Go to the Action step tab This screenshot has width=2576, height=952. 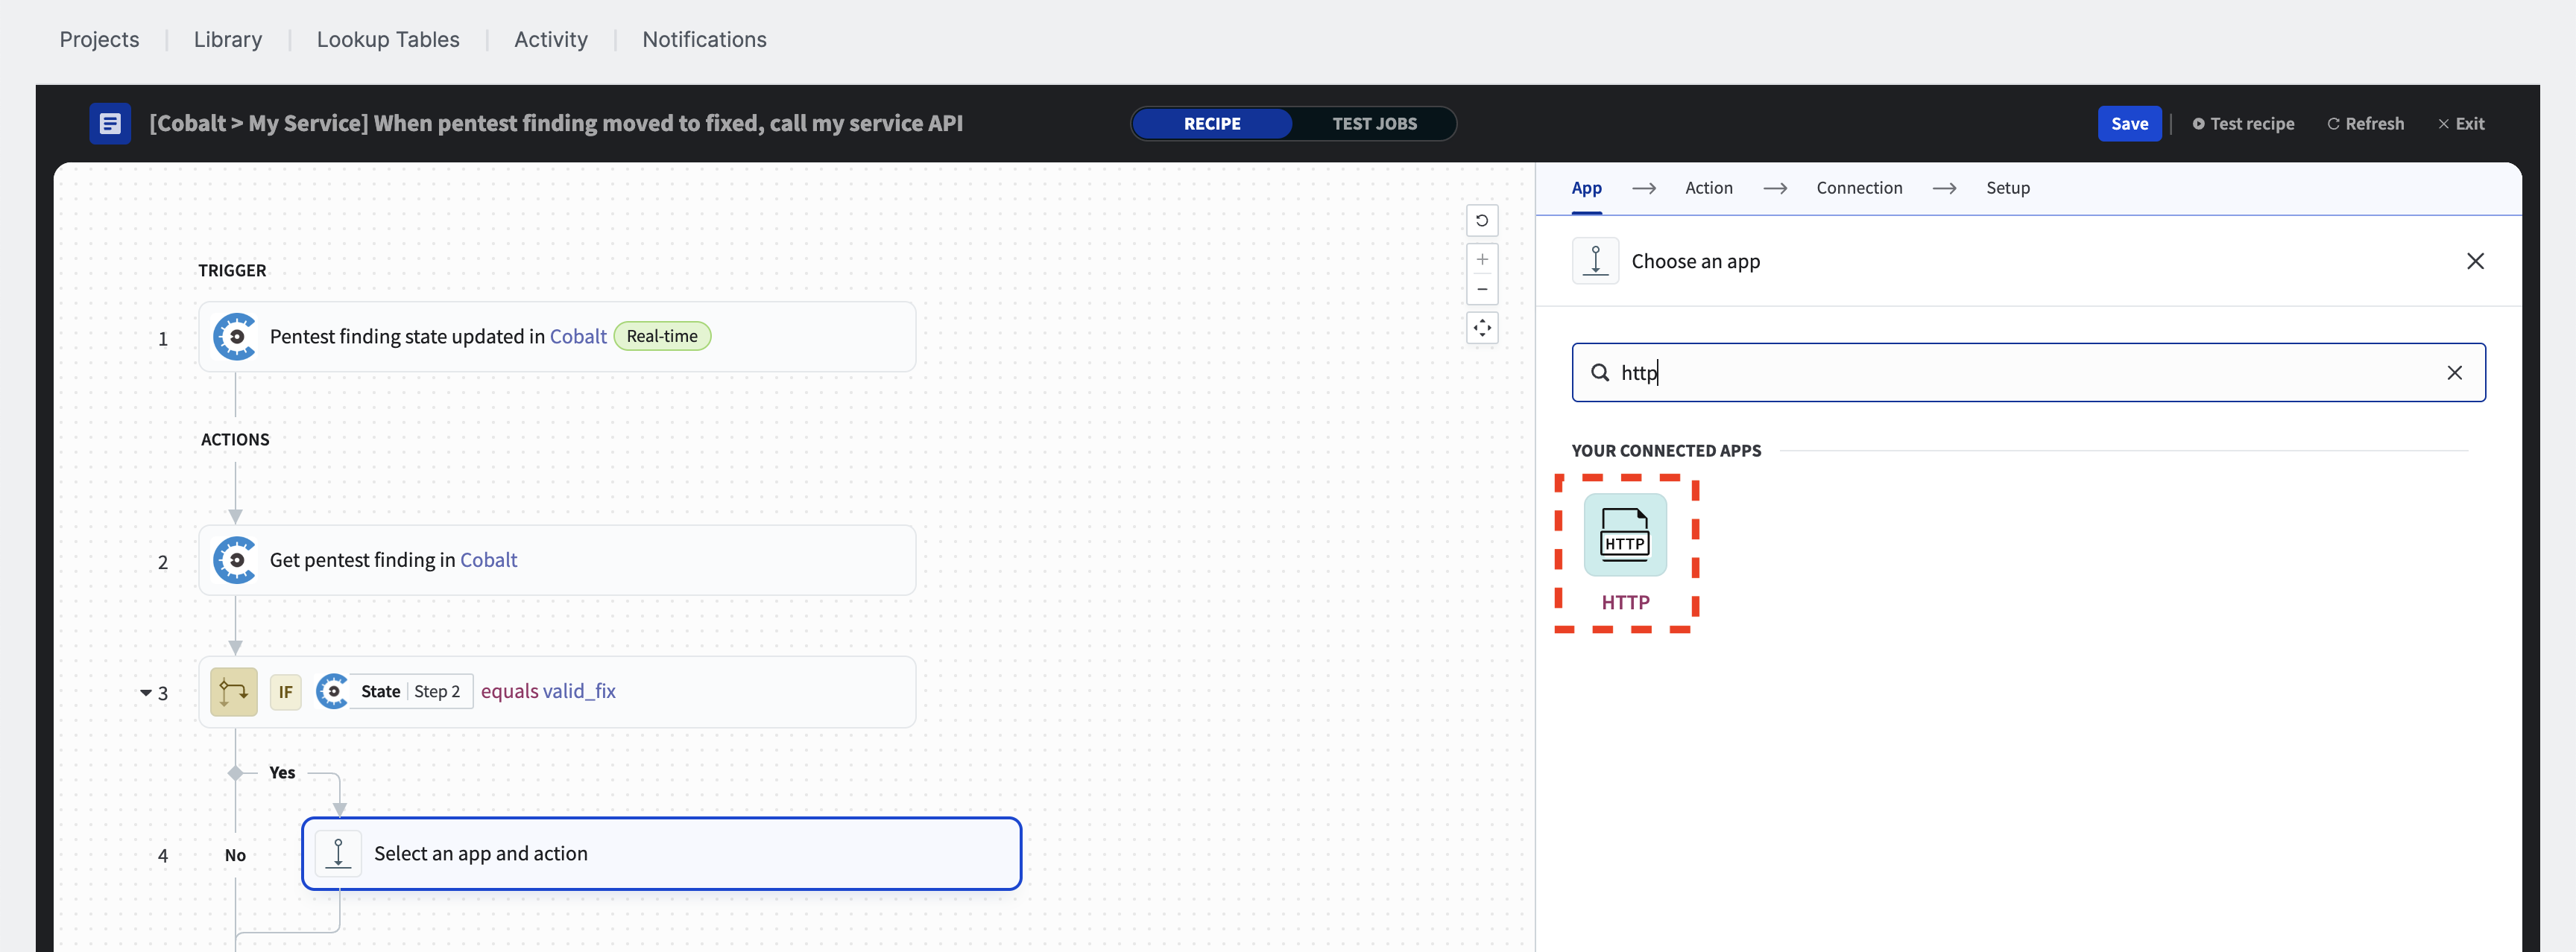coord(1708,188)
